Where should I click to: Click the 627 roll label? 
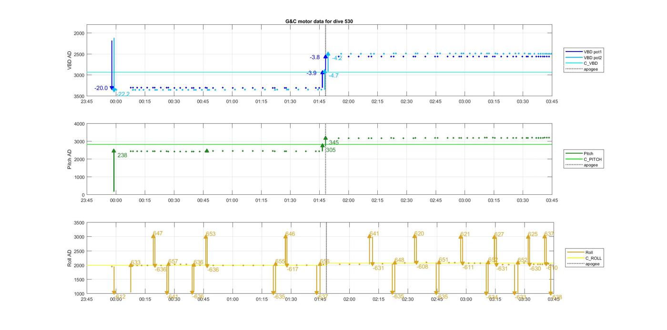[499, 234]
